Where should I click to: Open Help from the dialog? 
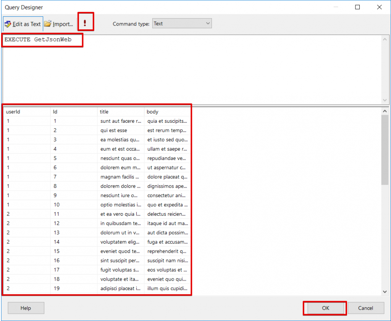[x=26, y=308]
